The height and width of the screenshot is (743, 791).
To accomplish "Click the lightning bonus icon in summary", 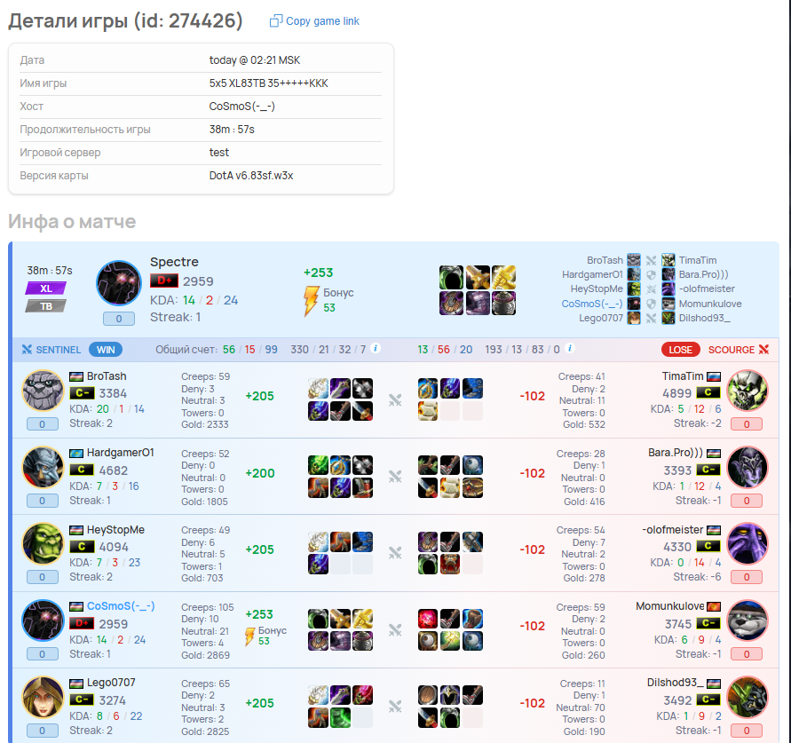I will click(x=311, y=300).
